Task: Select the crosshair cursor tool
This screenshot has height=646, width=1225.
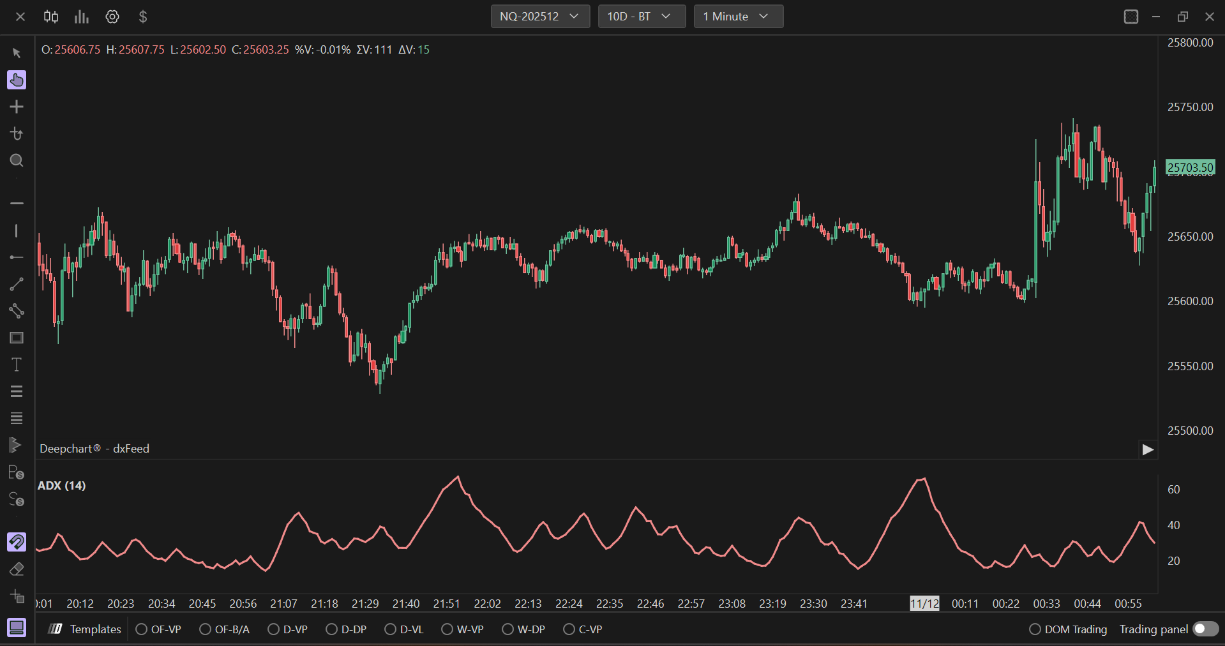Action: click(x=17, y=107)
